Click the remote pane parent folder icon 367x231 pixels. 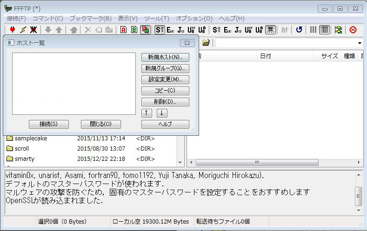click(x=206, y=43)
